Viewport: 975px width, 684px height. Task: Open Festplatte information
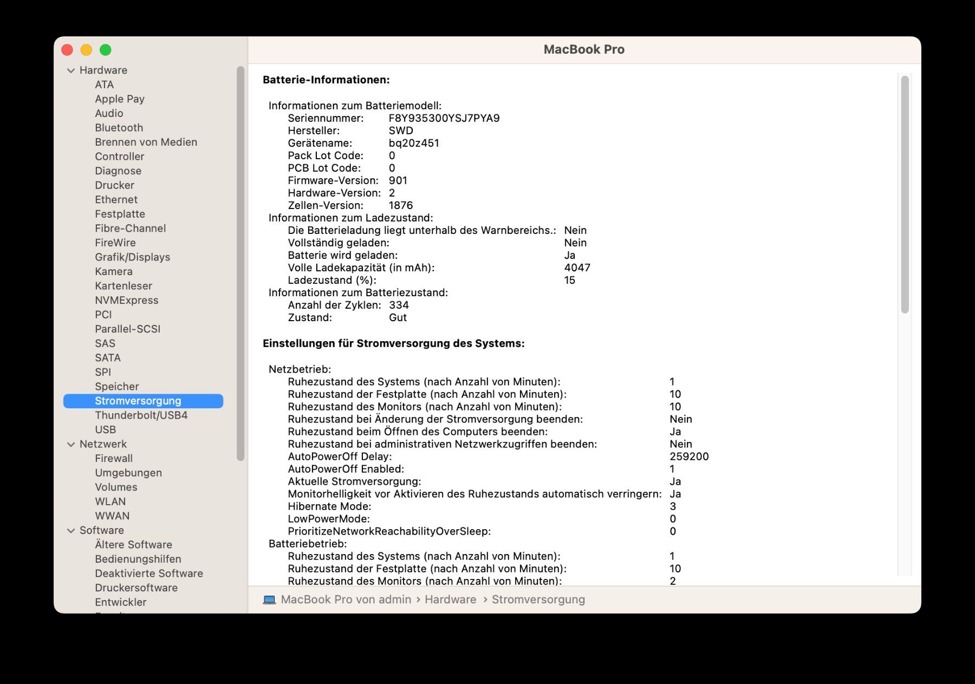coord(120,214)
